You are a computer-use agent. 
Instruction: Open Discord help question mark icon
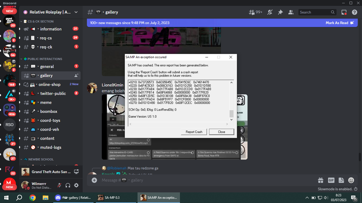(x=354, y=12)
